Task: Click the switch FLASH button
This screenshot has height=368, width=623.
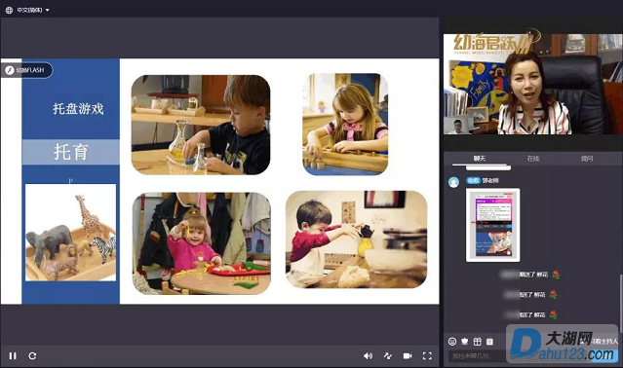Action: (27, 70)
